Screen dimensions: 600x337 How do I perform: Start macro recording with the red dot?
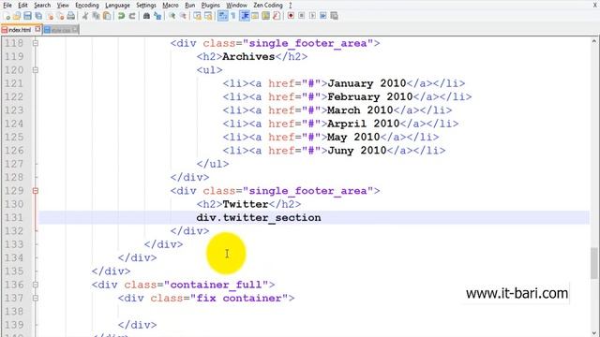point(291,16)
